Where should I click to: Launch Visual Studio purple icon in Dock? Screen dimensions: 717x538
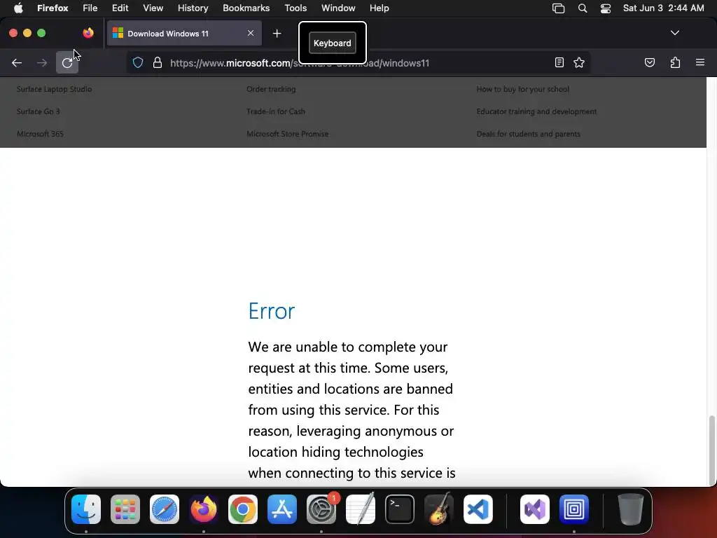[535, 509]
